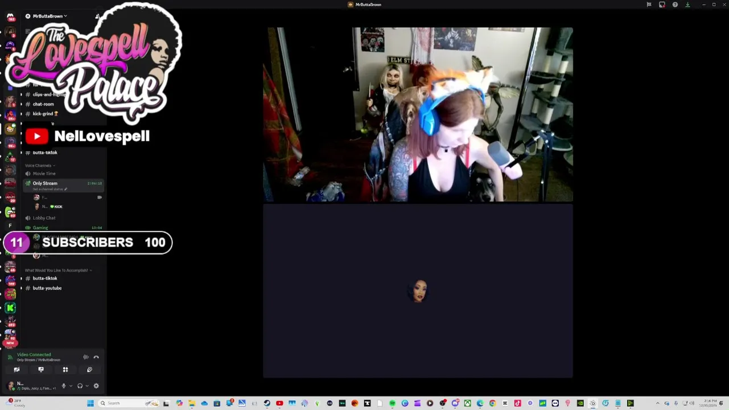729x410 pixels.
Task: Open the server labeled F in sidebar
Action: [x=10, y=225]
